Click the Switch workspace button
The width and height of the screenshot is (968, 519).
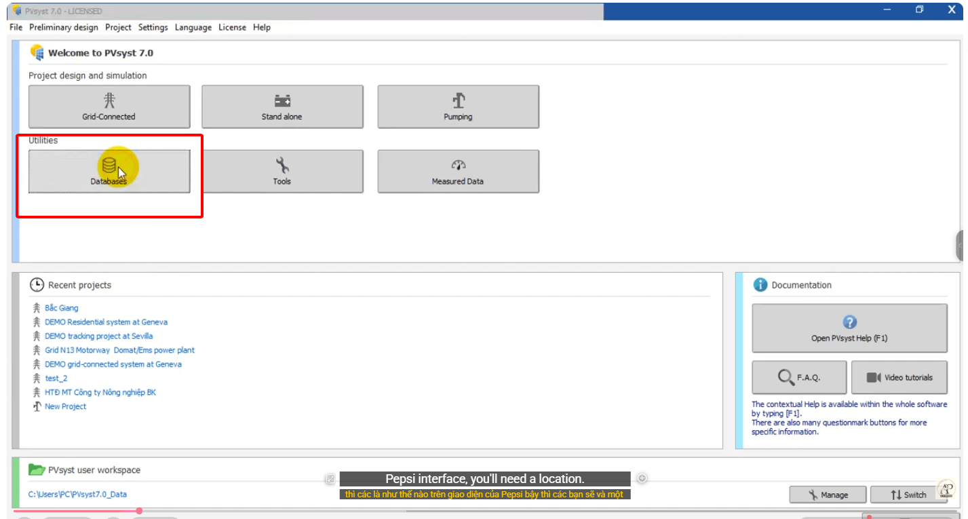click(x=908, y=495)
